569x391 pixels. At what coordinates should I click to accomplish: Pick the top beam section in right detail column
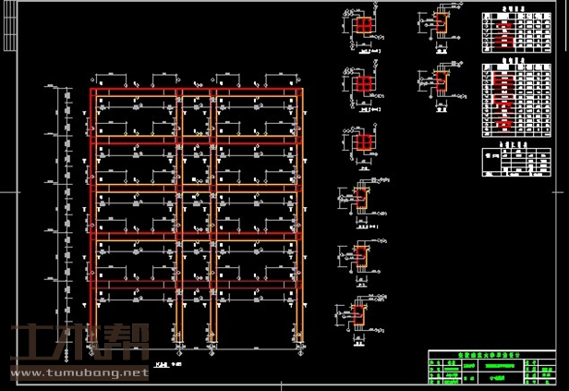(x=440, y=24)
